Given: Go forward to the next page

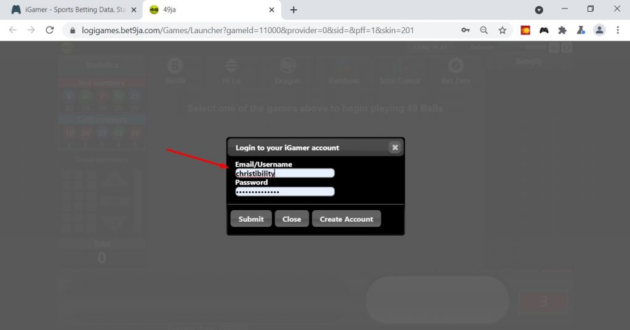Looking at the screenshot, I should (31, 30).
